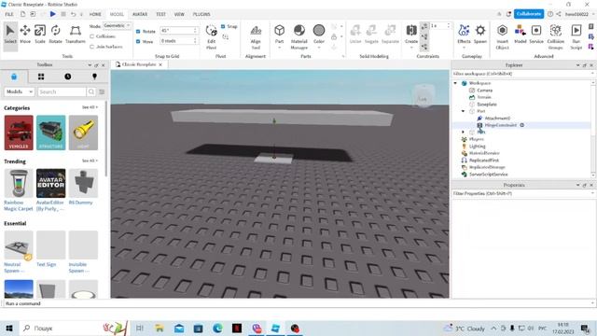The width and height of the screenshot is (597, 336).
Task: Select the Classic Baseplate document tab
Action: [139, 64]
